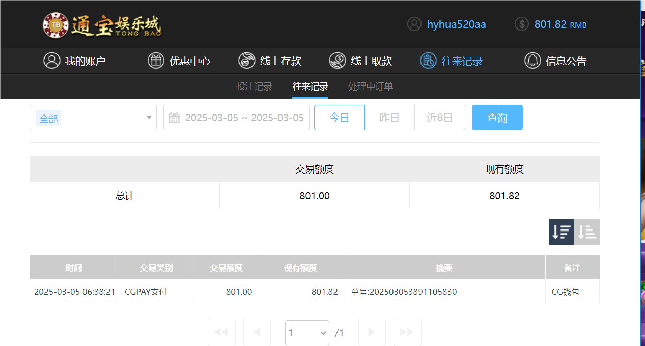Open the page number selector
The width and height of the screenshot is (645, 346).
[x=307, y=332]
